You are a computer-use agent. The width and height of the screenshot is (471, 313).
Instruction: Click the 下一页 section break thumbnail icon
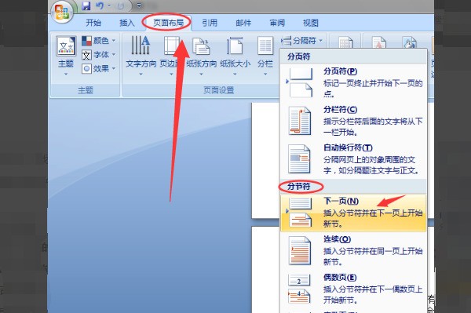click(301, 213)
